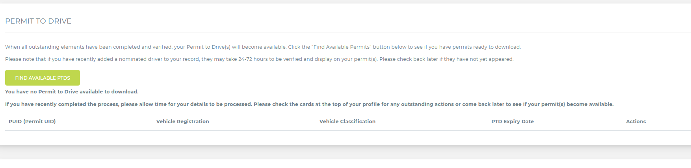Click the no Permit available message
This screenshot has height=168, width=691.
[x=72, y=92]
